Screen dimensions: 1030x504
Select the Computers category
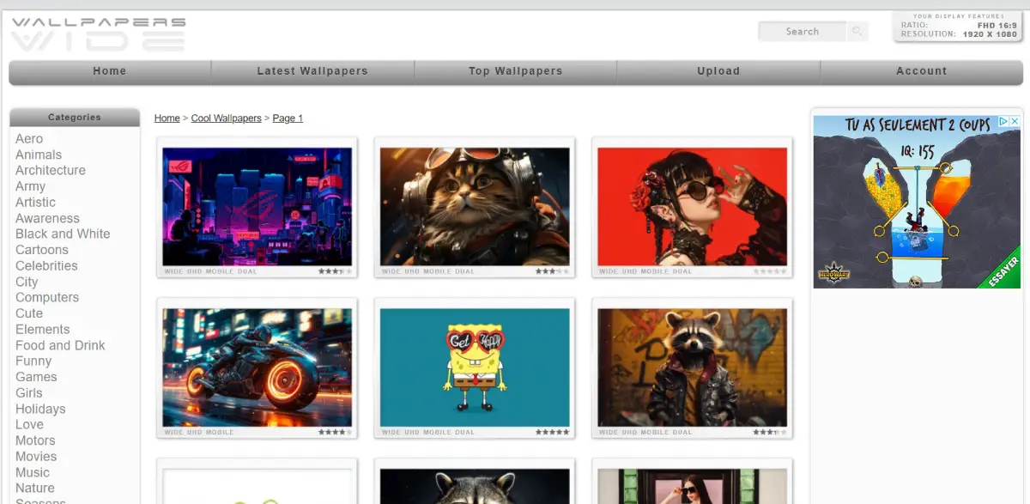(x=47, y=298)
